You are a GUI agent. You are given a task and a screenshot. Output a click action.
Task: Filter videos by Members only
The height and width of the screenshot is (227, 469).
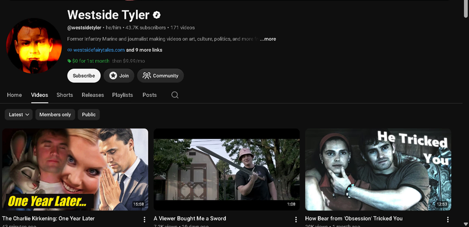55,114
